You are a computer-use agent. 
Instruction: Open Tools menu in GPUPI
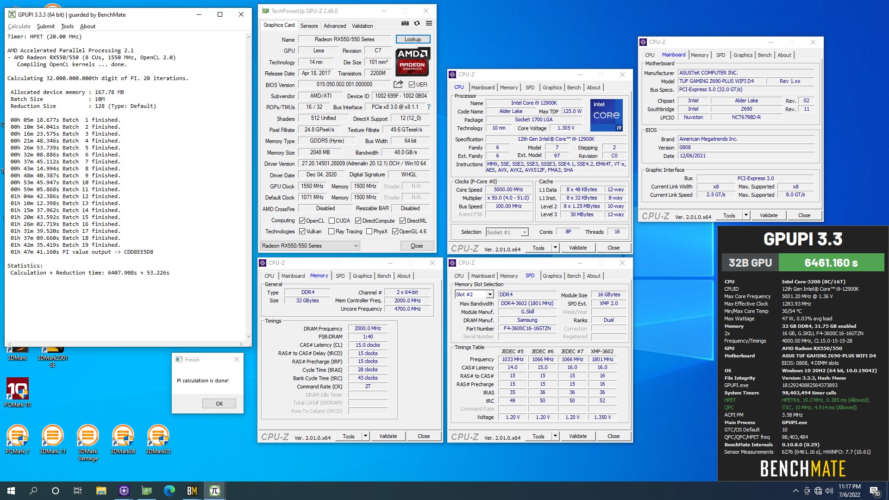[x=67, y=26]
